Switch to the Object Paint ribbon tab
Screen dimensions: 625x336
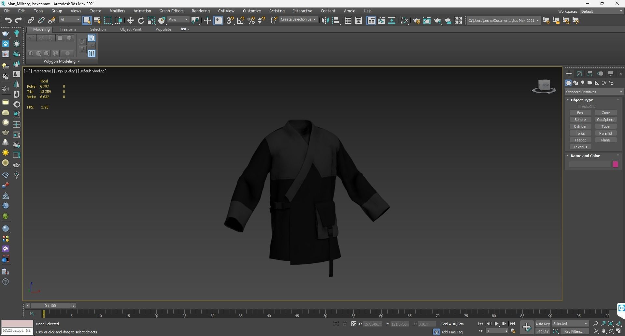point(131,29)
